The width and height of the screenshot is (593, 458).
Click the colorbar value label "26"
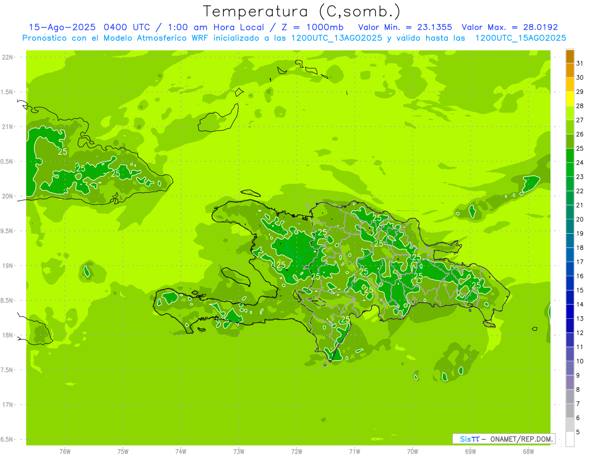(580, 134)
